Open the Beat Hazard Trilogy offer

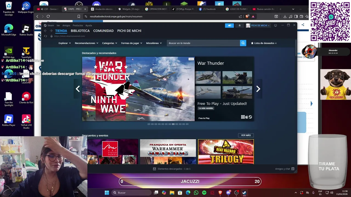226,152
